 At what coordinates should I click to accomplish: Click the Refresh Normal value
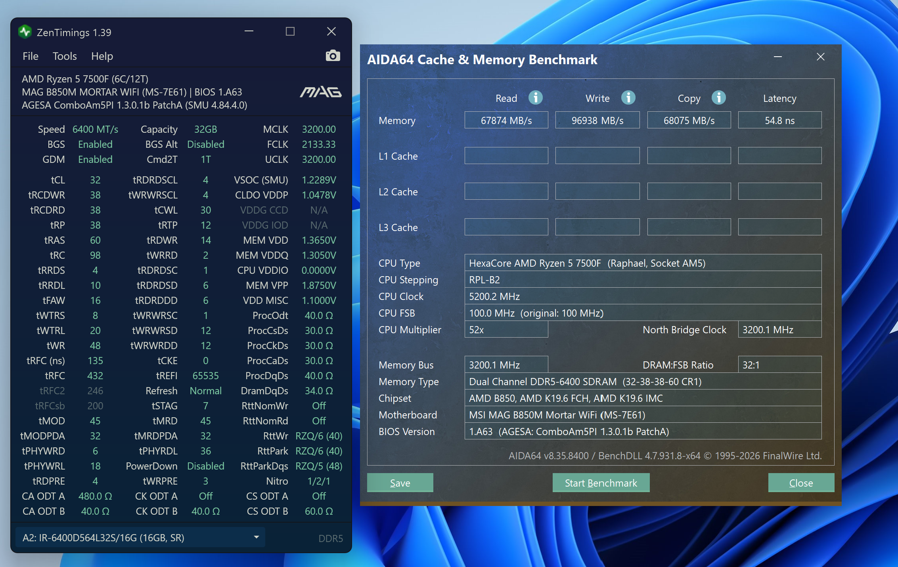205,391
